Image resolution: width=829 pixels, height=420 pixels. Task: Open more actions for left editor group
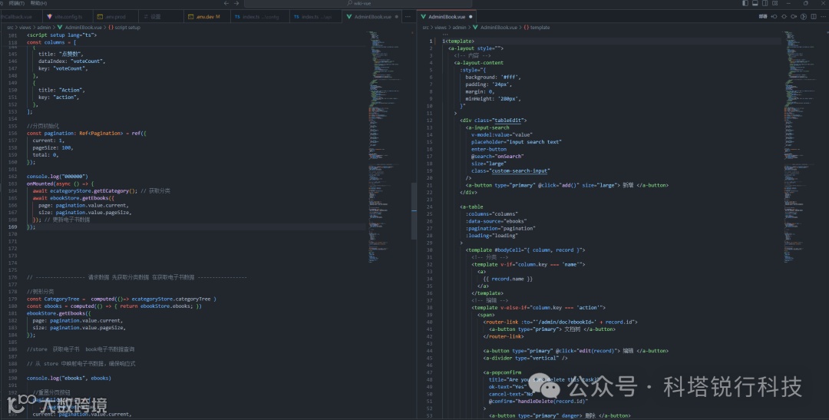[408, 16]
